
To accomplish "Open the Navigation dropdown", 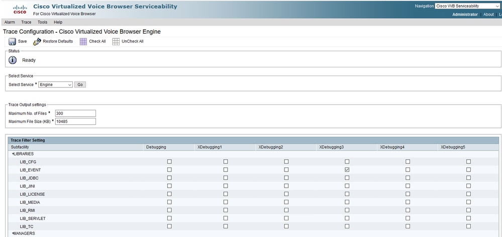I will point(467,6).
